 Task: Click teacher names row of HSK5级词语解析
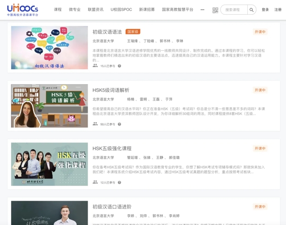click(149, 99)
